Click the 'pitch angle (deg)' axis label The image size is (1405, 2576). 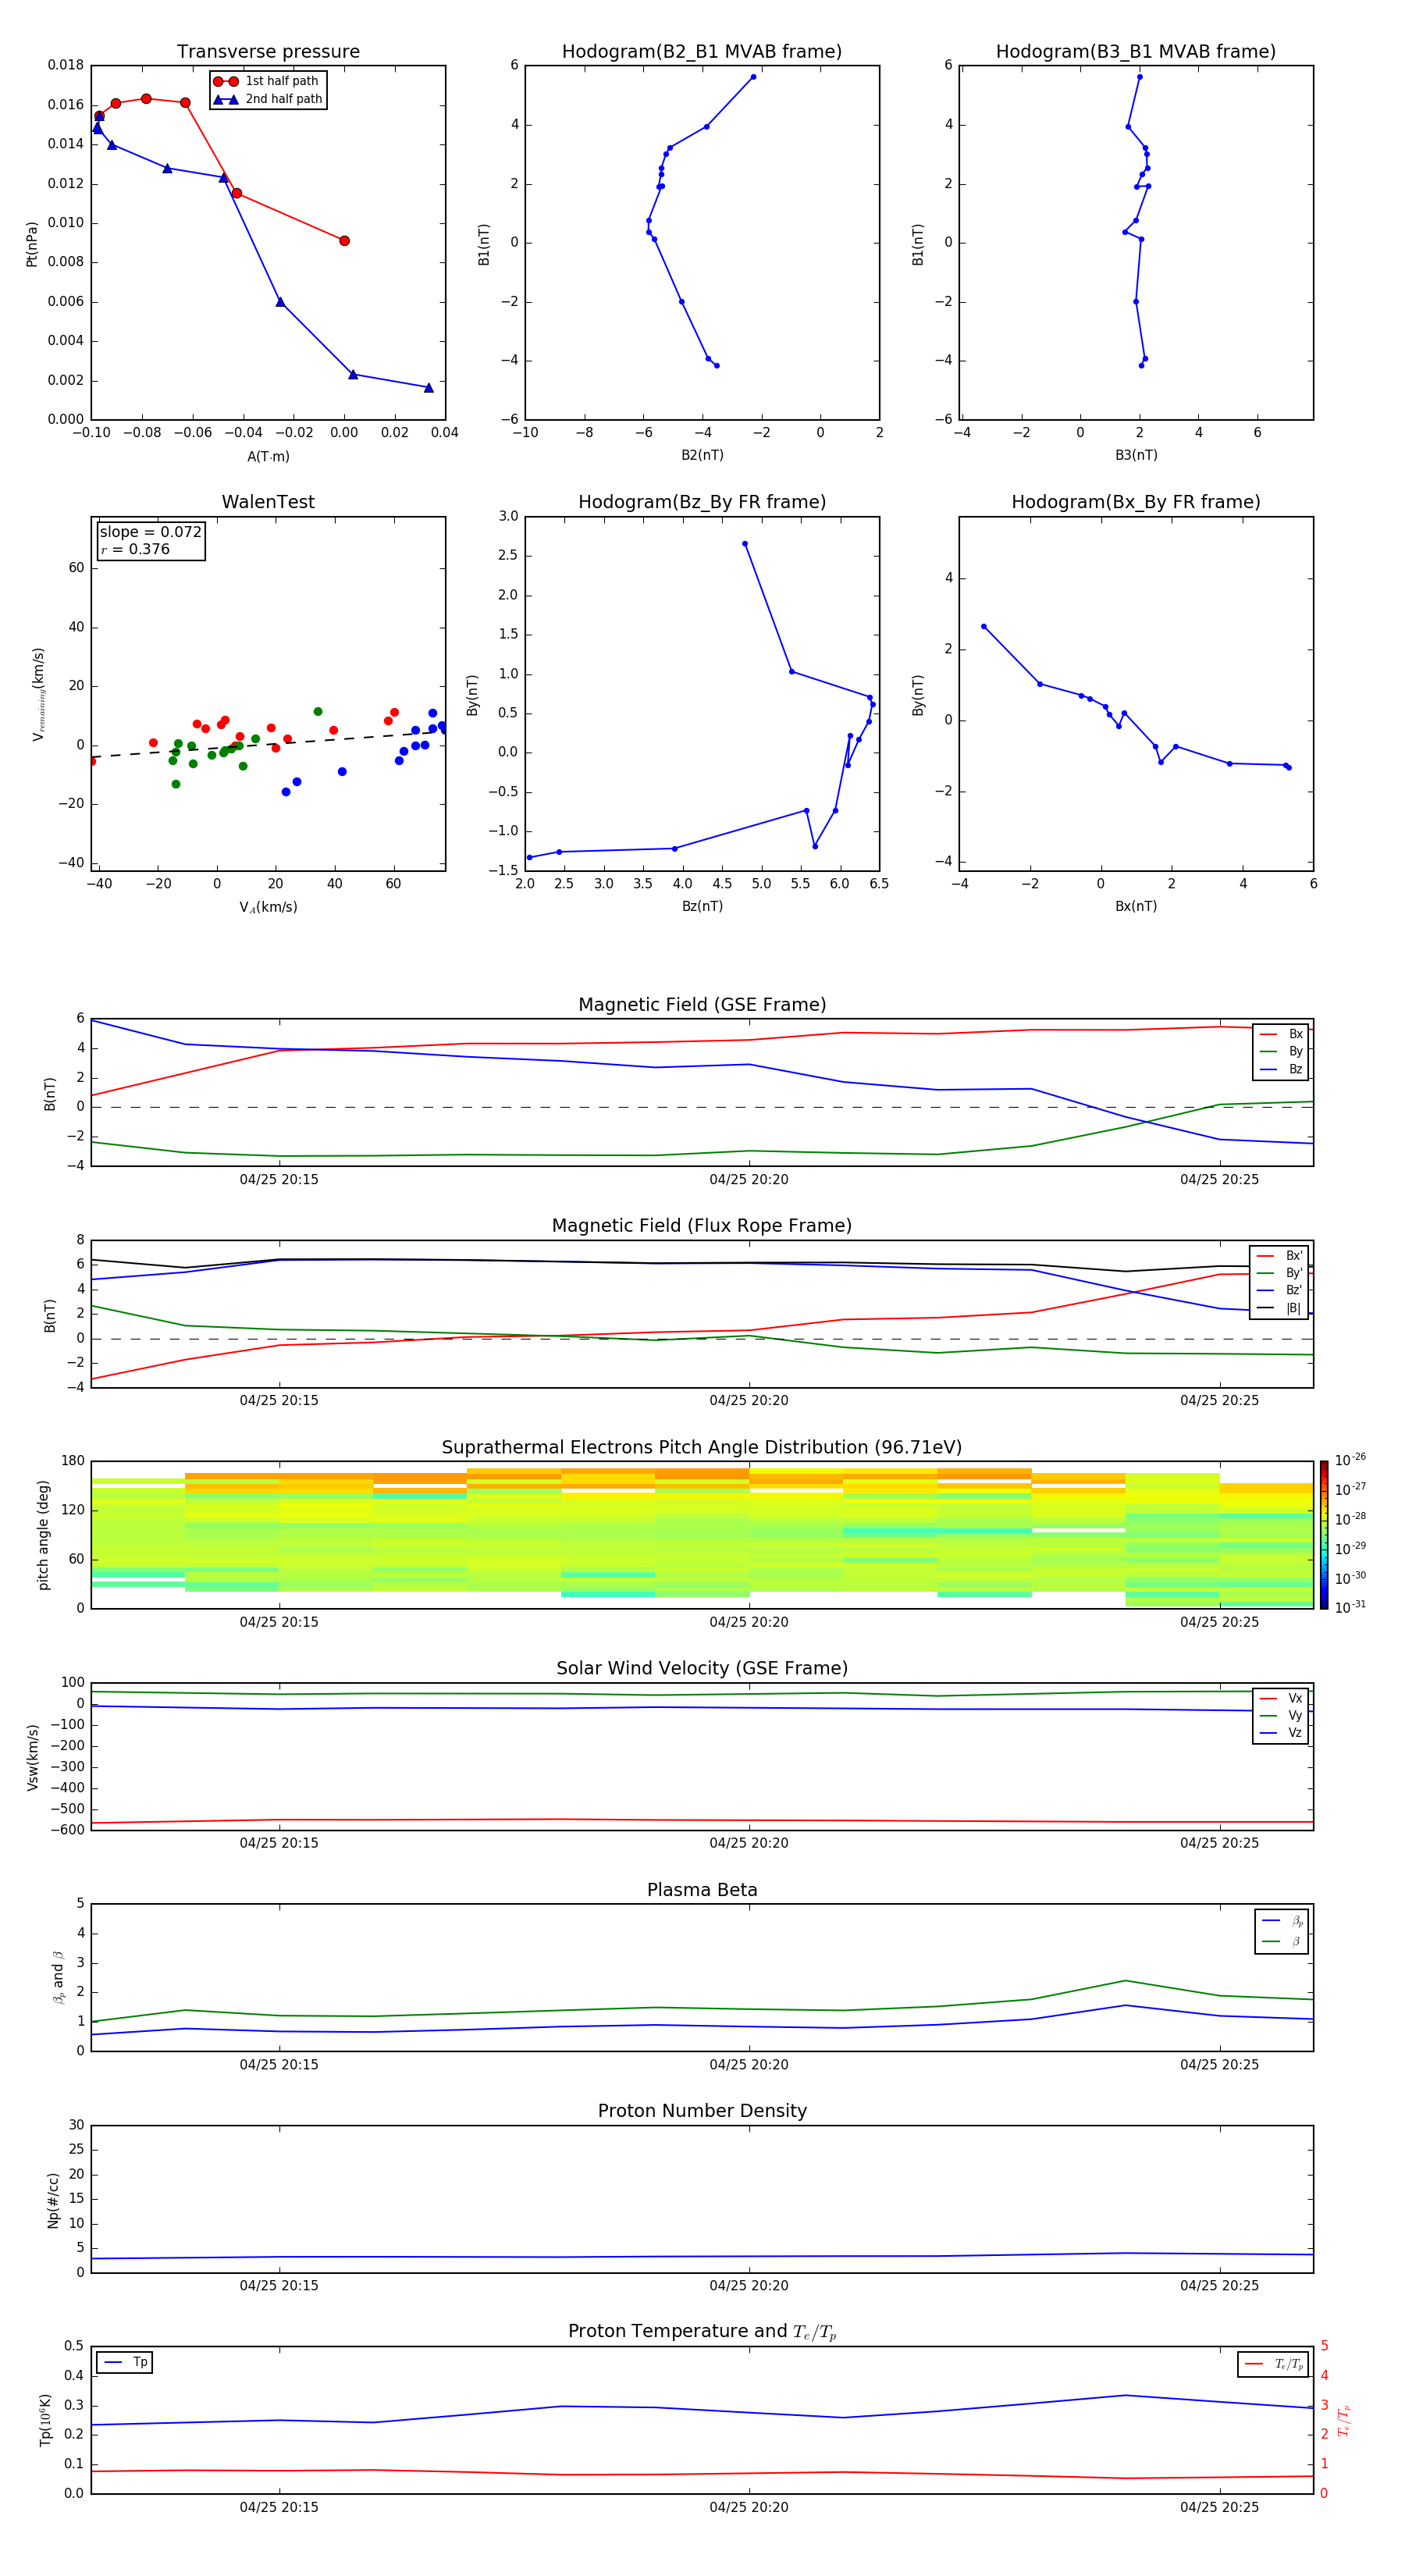pyautogui.click(x=43, y=1535)
